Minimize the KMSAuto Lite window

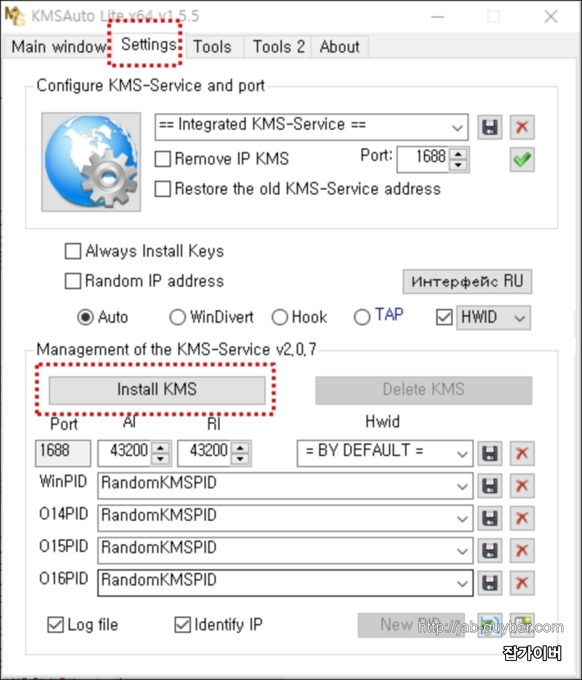click(437, 16)
